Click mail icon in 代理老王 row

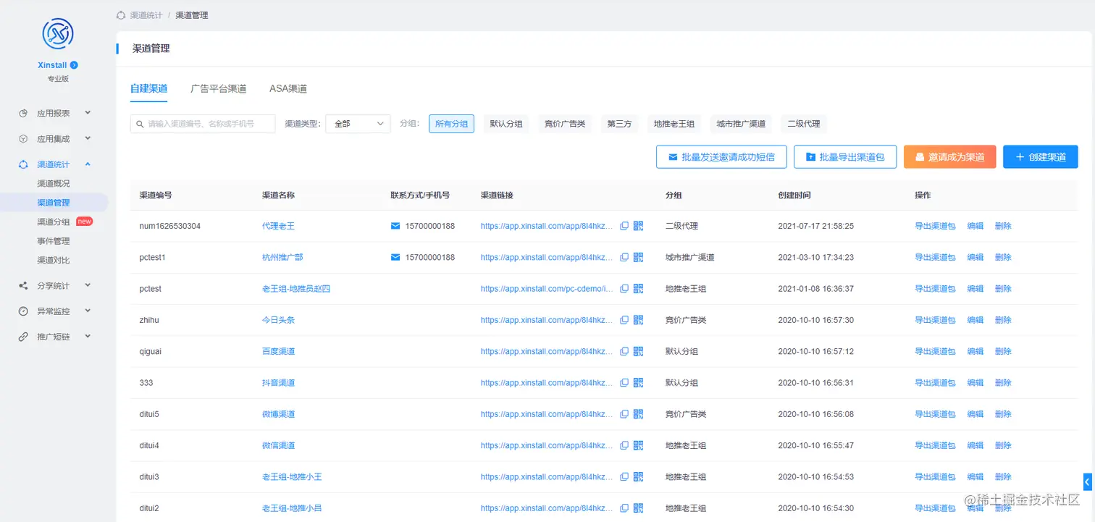(x=395, y=226)
